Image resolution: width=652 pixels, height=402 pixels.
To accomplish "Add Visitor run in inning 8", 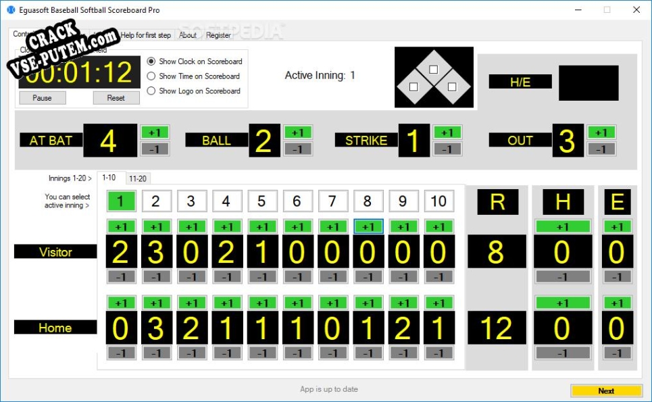I will click(x=368, y=226).
